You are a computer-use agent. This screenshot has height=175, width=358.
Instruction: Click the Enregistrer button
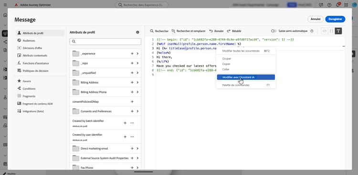(335, 19)
